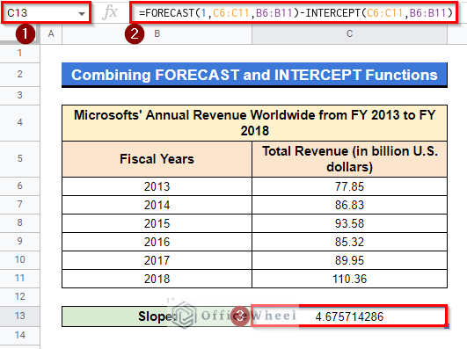This screenshot has height=349, width=467.
Task: Click the select-all corner box
Action: 19,34
